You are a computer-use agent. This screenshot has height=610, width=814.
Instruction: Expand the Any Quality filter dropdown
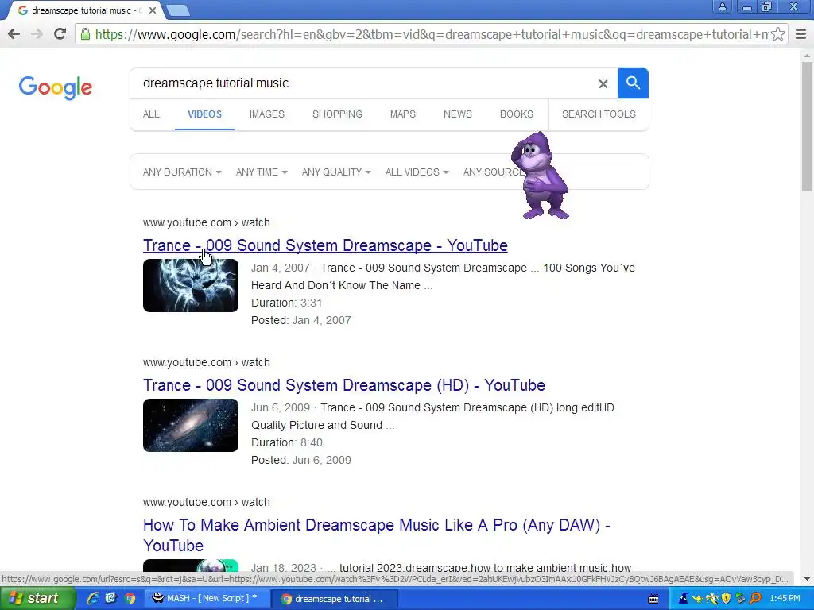[336, 172]
